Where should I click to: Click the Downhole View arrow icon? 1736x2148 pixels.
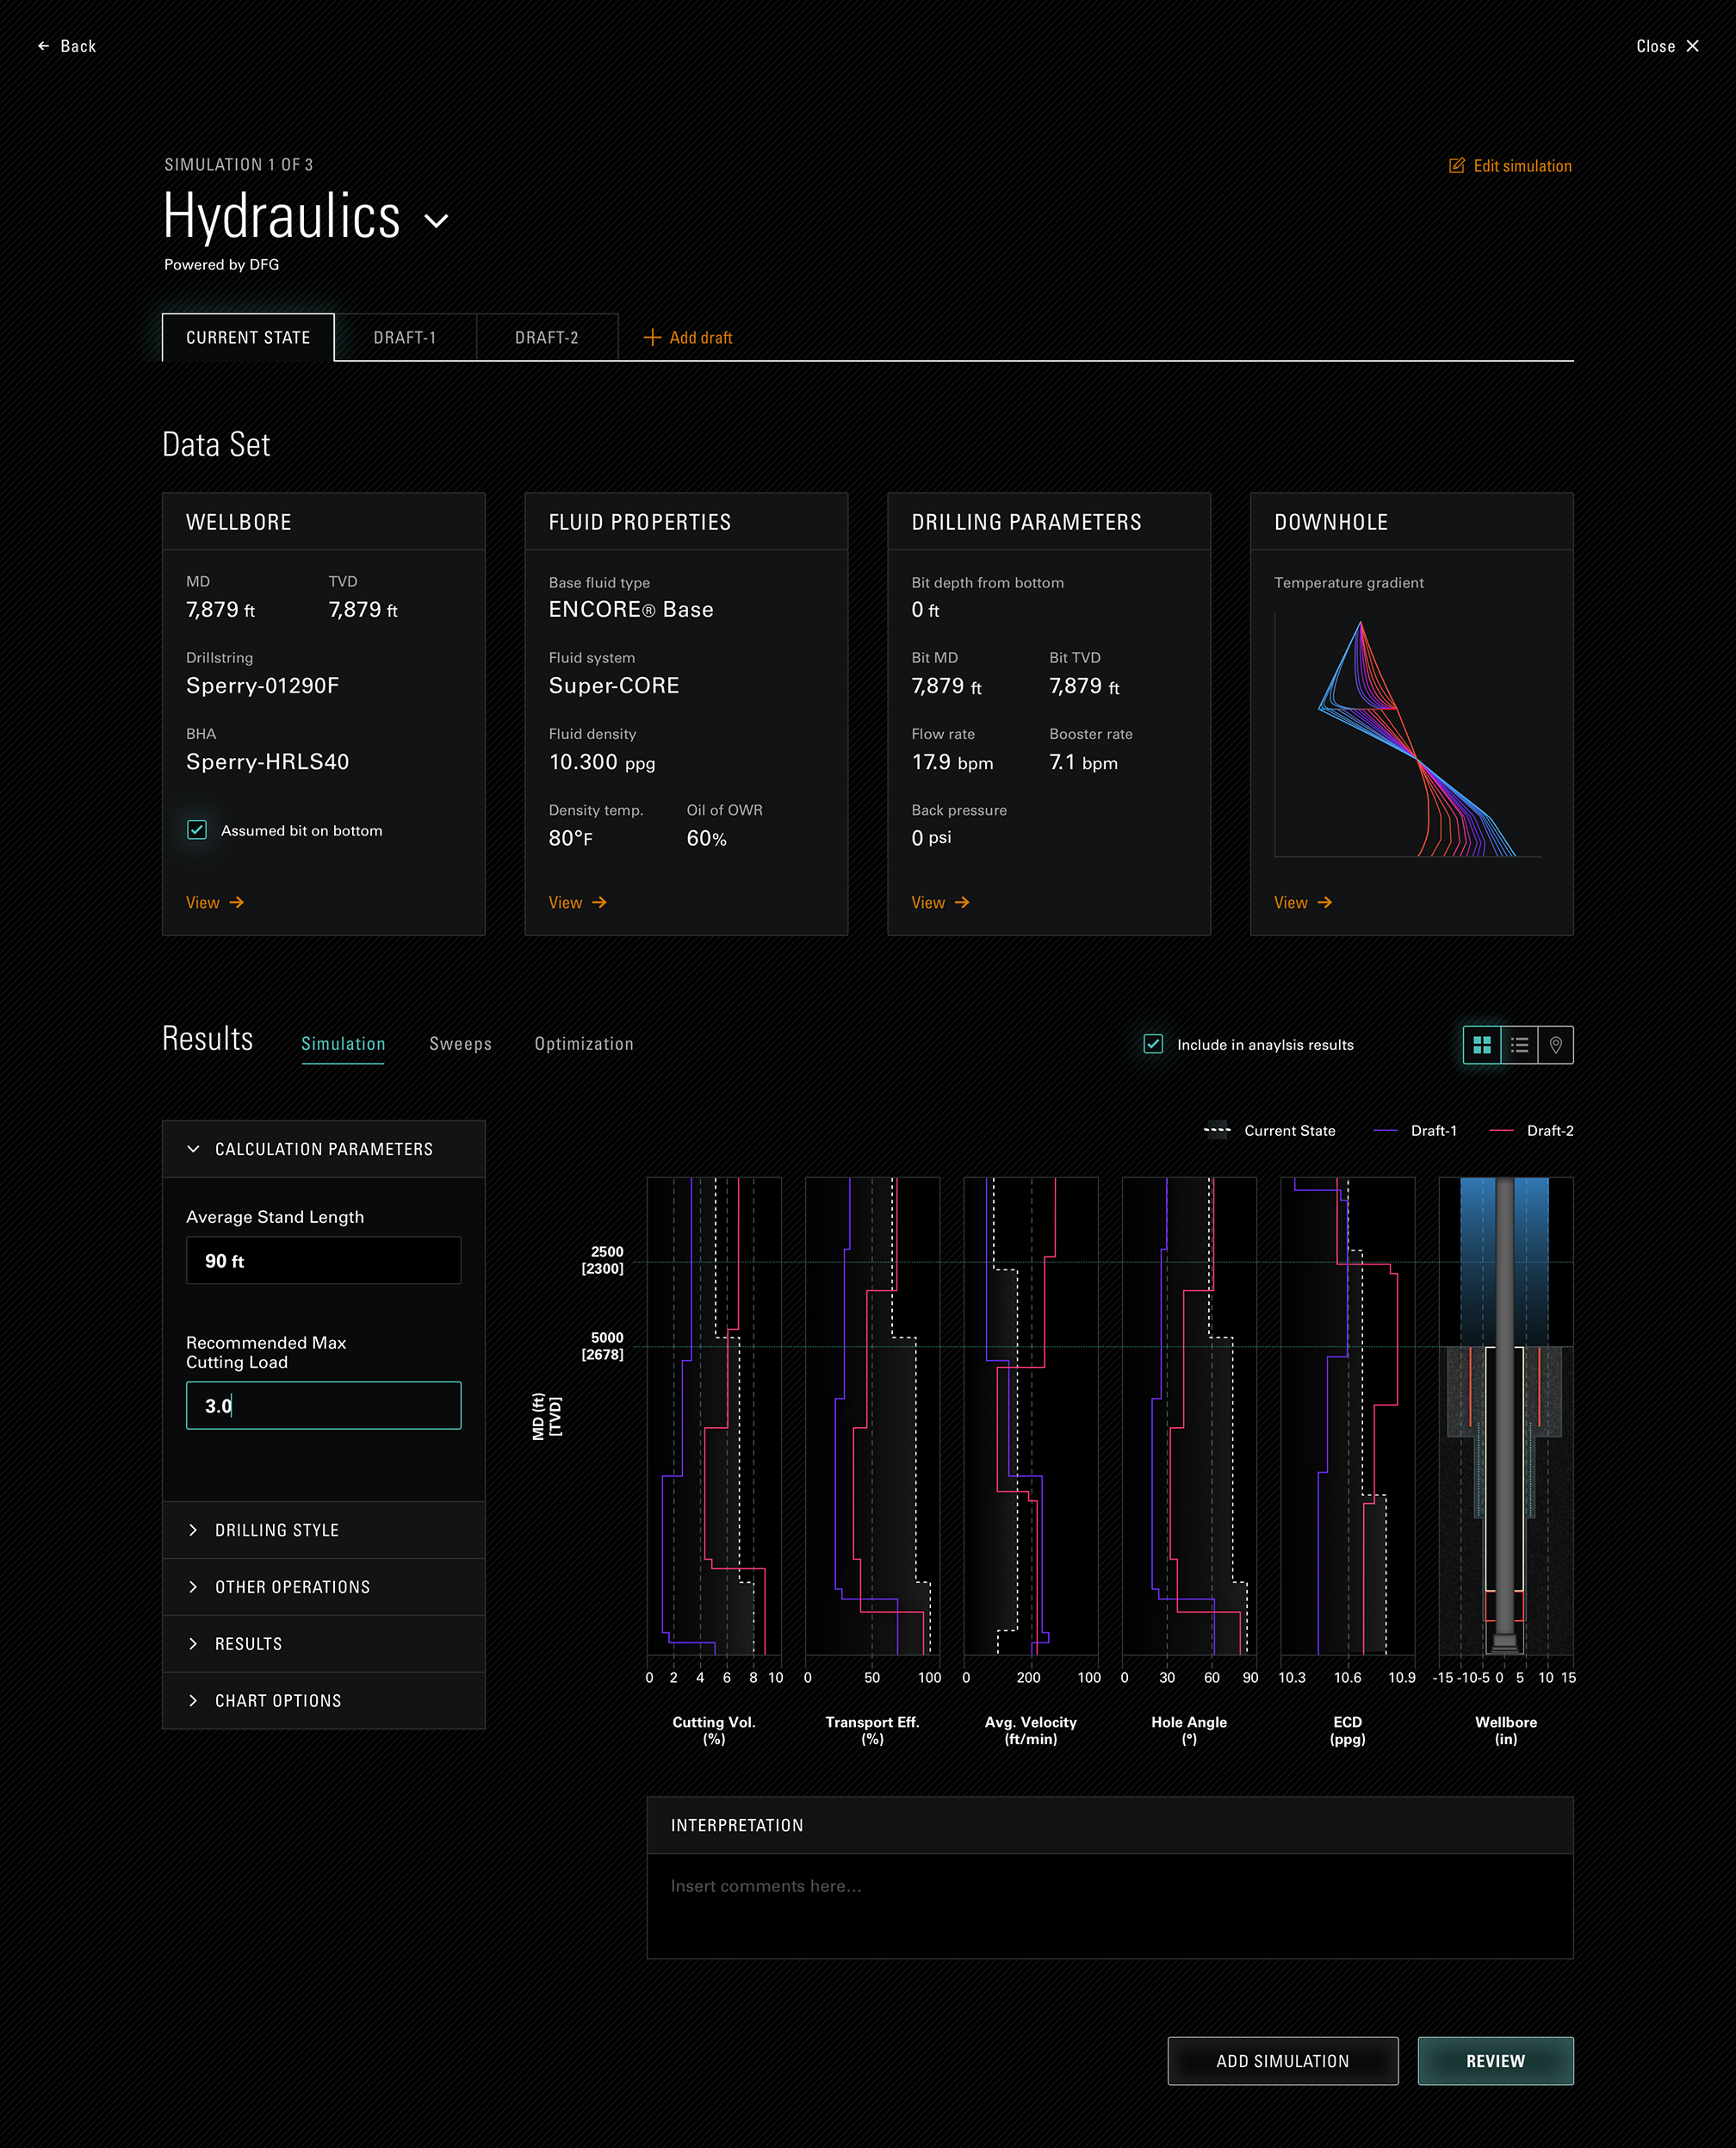(1325, 902)
